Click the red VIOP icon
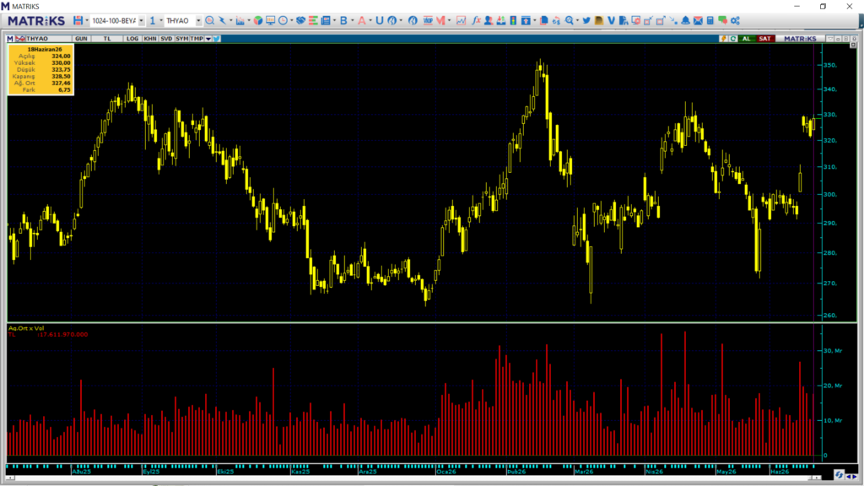The height and width of the screenshot is (486, 864). coord(428,20)
